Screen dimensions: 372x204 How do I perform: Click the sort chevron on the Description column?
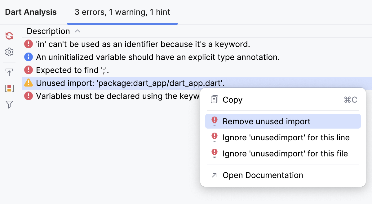pos(77,31)
